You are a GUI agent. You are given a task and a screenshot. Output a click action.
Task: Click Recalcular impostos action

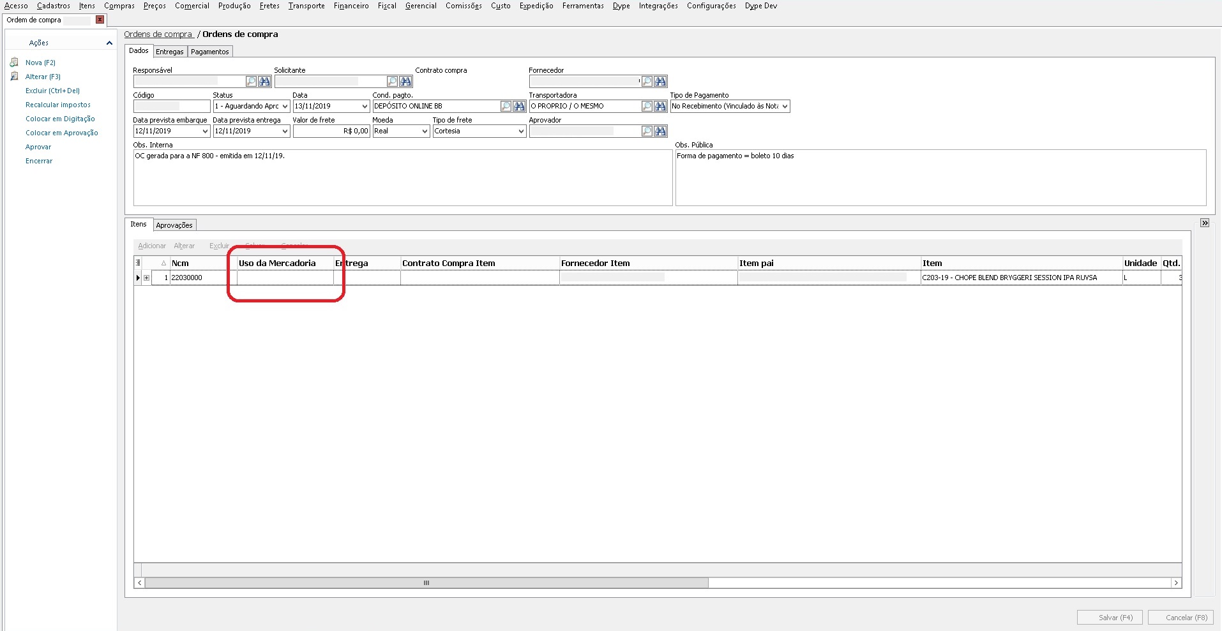tap(58, 105)
